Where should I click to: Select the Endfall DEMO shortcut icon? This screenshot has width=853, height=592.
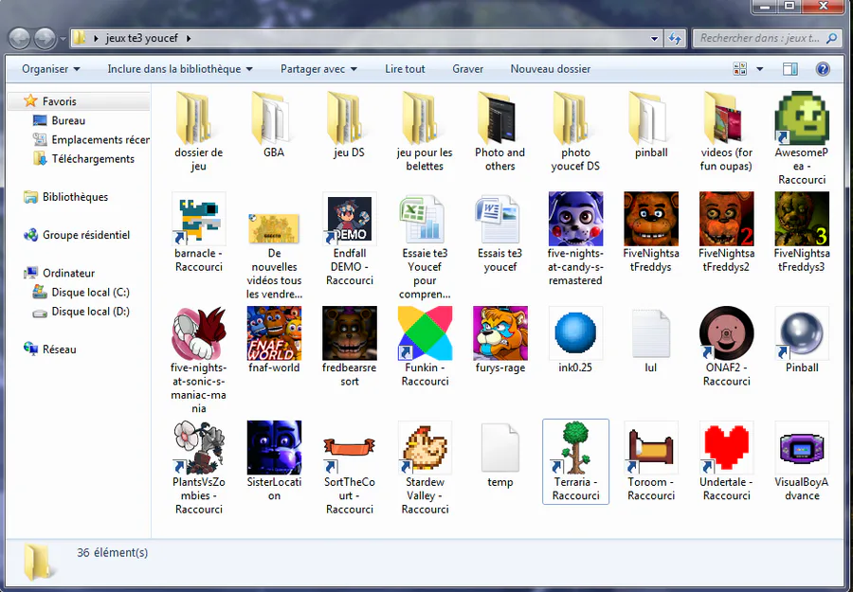349,219
